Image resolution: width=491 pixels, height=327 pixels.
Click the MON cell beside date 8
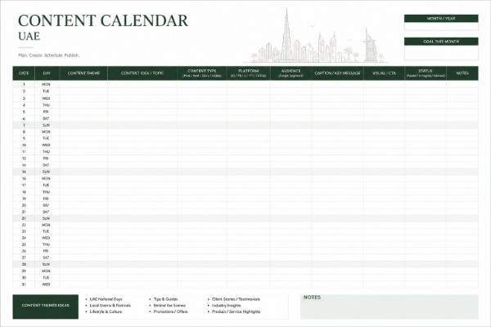47,132
